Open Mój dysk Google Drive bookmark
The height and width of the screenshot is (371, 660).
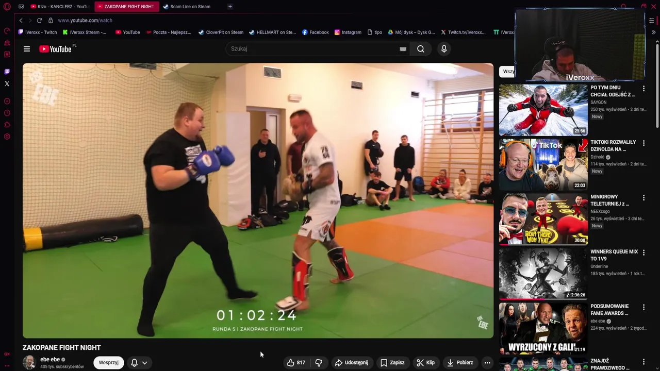click(411, 32)
